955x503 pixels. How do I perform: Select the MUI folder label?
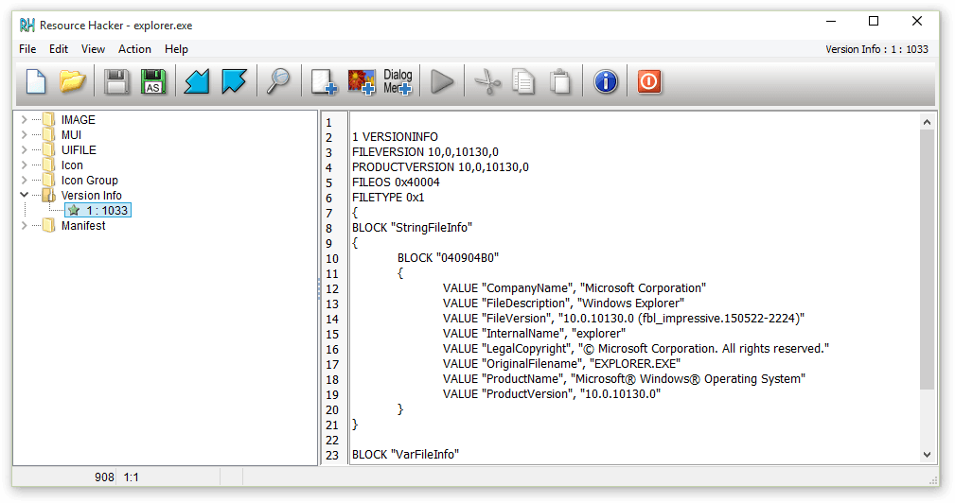[x=71, y=135]
